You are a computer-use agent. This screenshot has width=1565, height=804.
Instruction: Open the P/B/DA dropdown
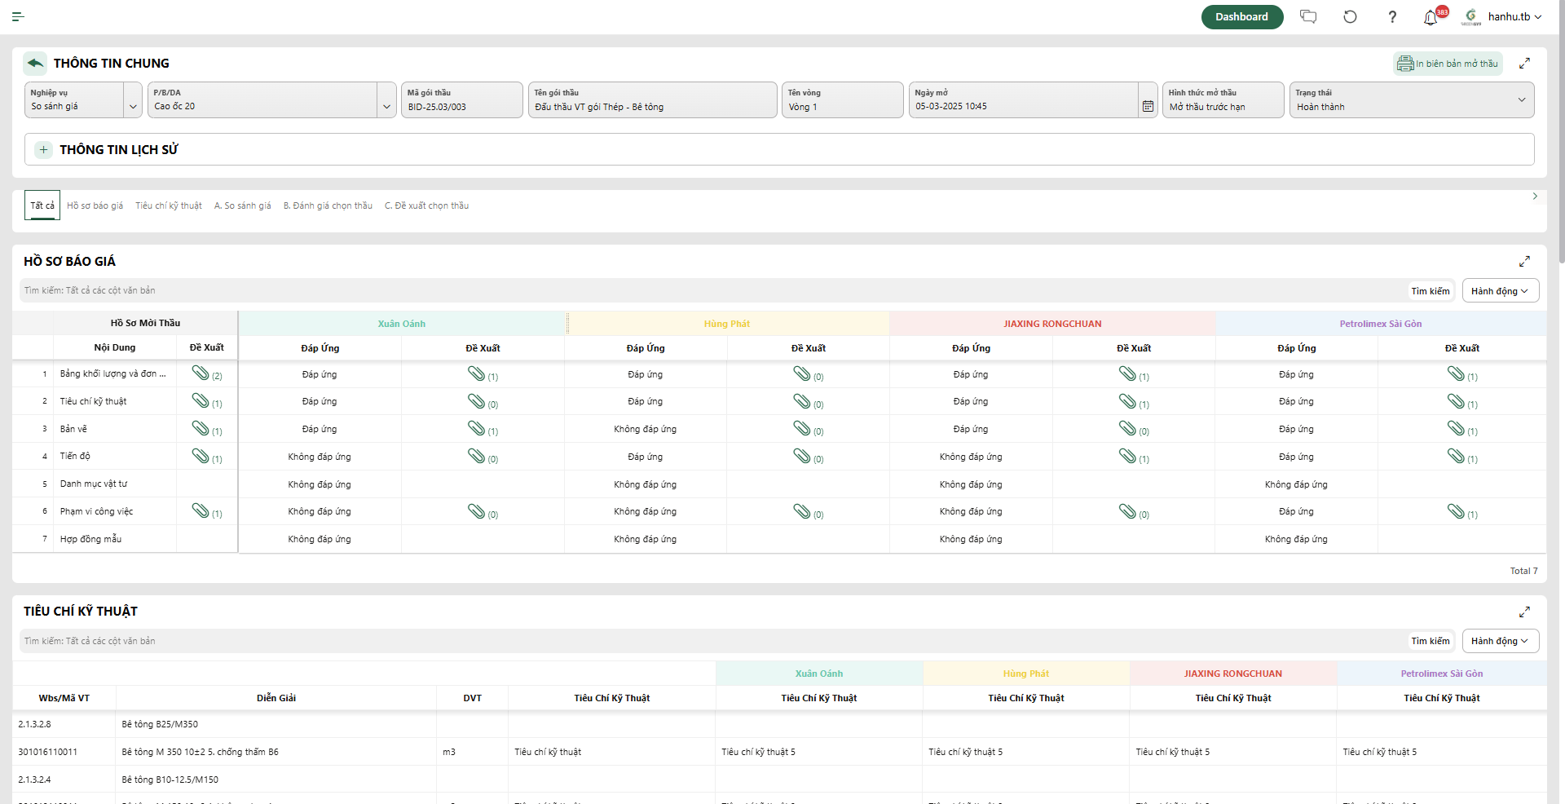[386, 106]
